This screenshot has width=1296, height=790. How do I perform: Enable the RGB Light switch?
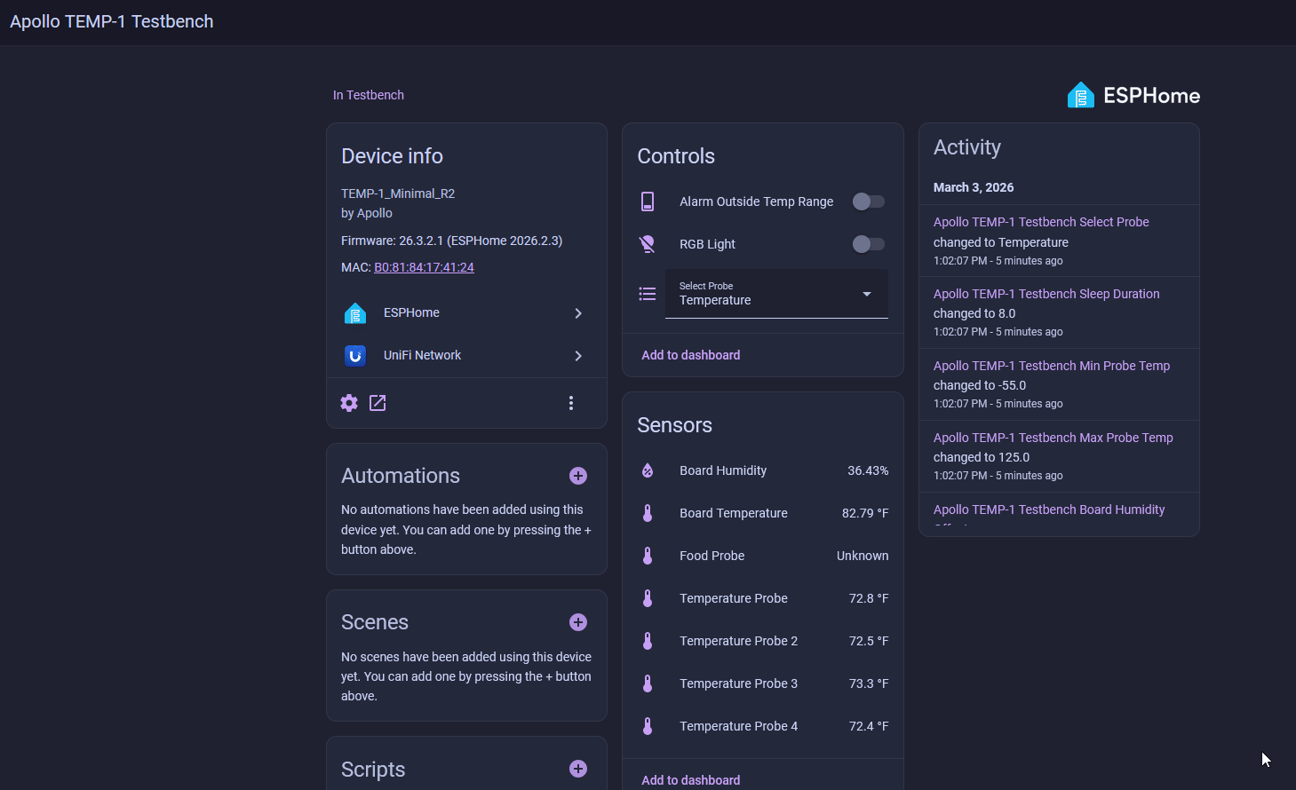[x=868, y=244]
